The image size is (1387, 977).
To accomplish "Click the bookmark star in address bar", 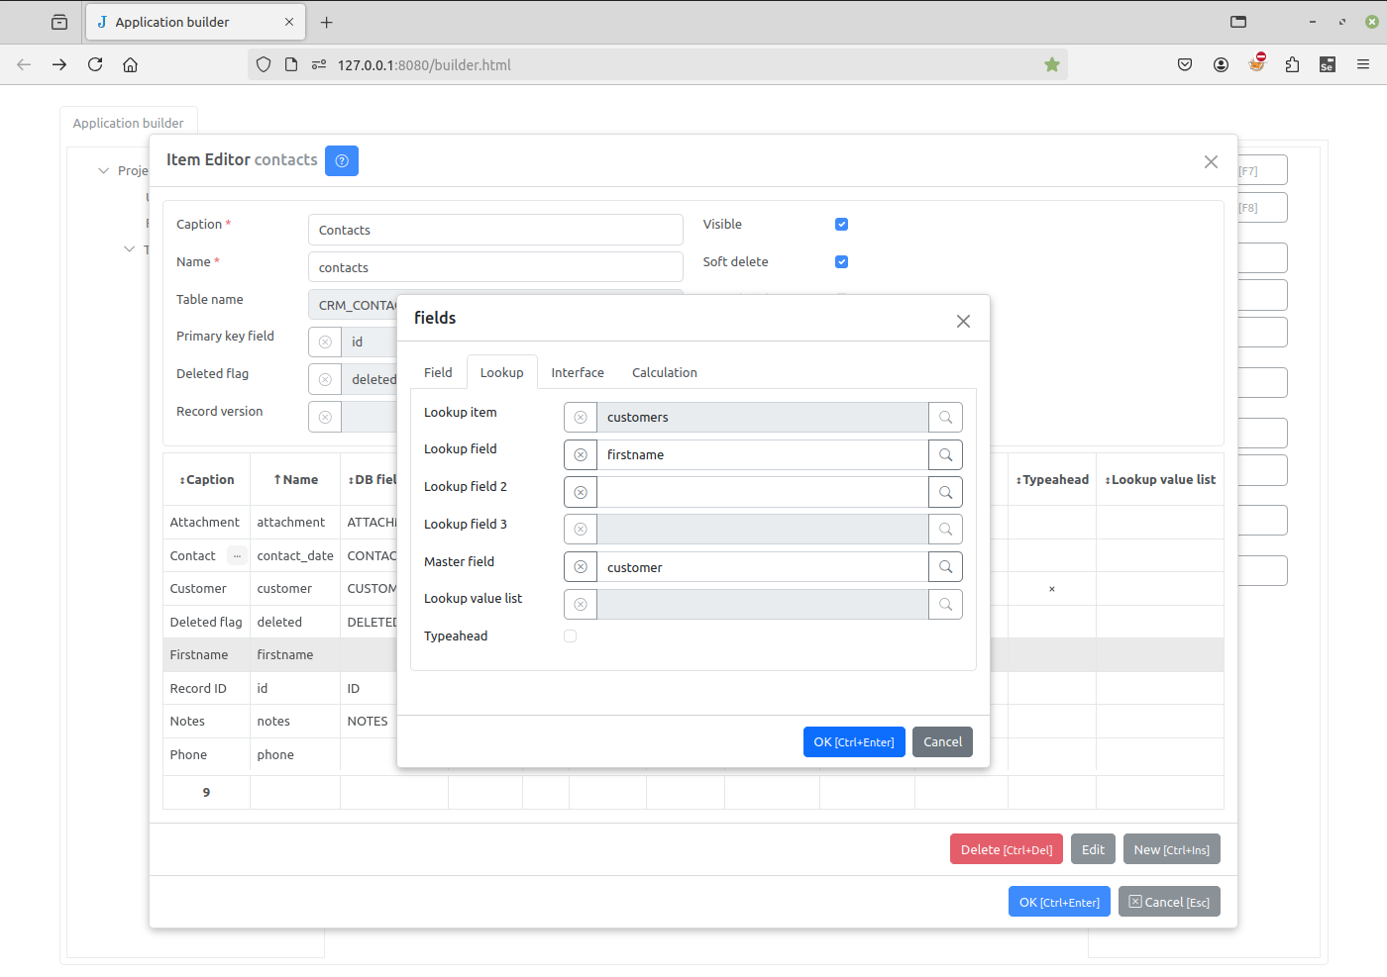I will 1052,65.
